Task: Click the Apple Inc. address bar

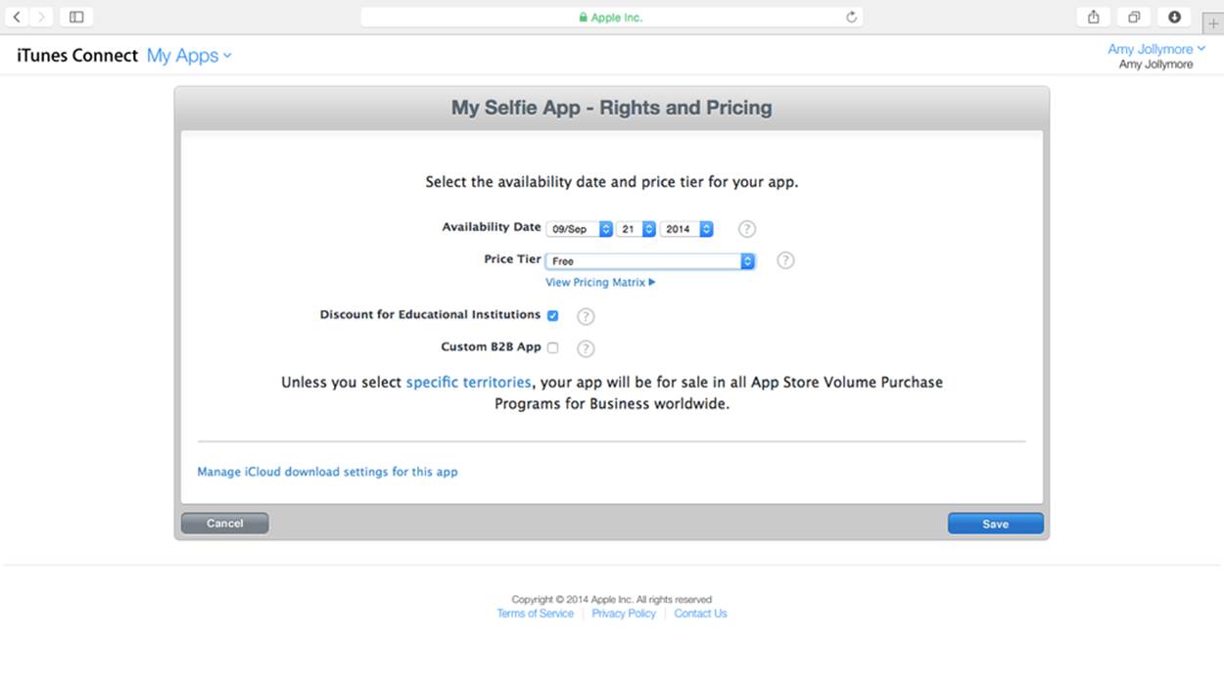Action: (612, 17)
